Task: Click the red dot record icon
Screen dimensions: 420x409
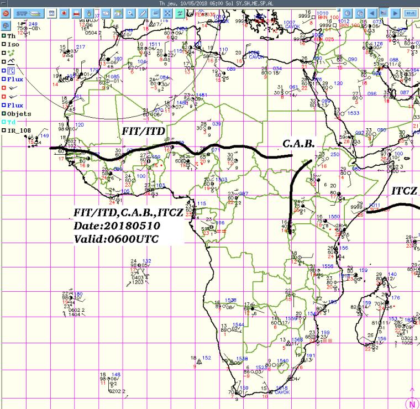Action: (x=64, y=12)
